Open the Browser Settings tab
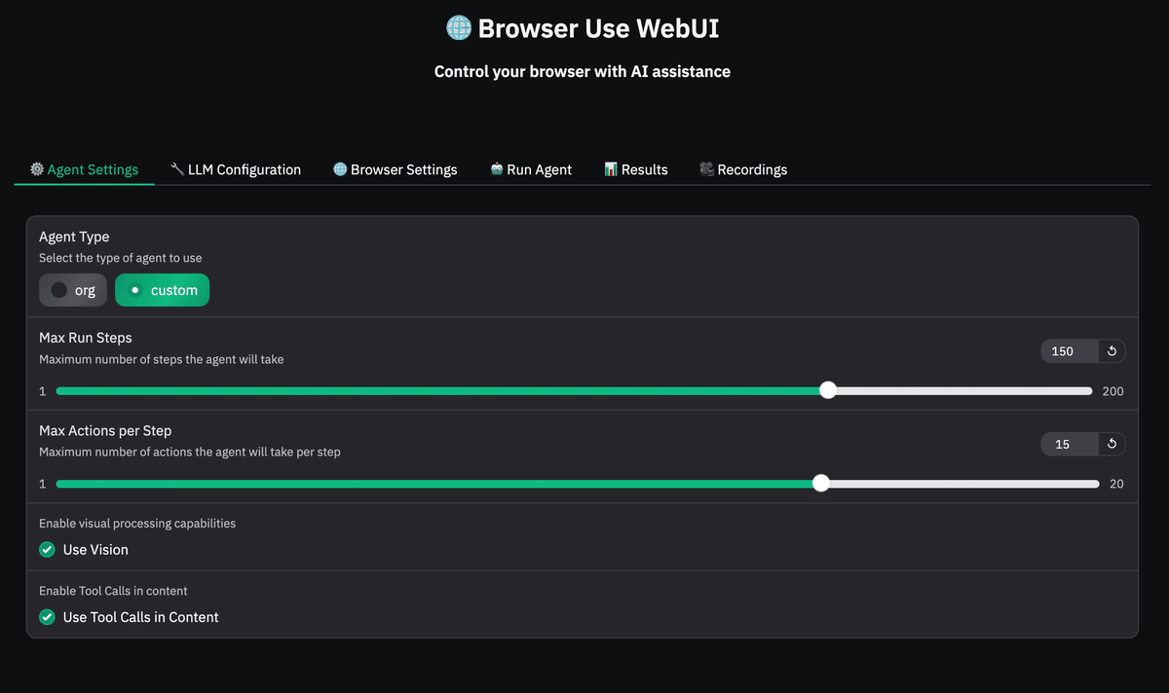 395,169
